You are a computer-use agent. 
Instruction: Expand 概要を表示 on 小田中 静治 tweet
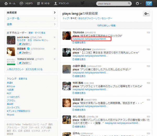tap(79, 76)
